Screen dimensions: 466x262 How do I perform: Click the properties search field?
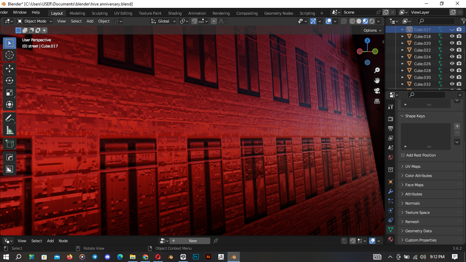426,94
